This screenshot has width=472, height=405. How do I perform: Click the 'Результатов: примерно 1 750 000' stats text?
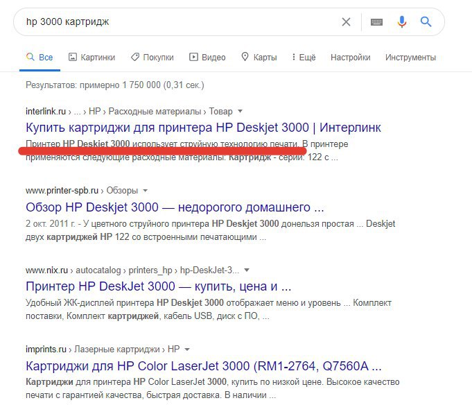(x=114, y=85)
